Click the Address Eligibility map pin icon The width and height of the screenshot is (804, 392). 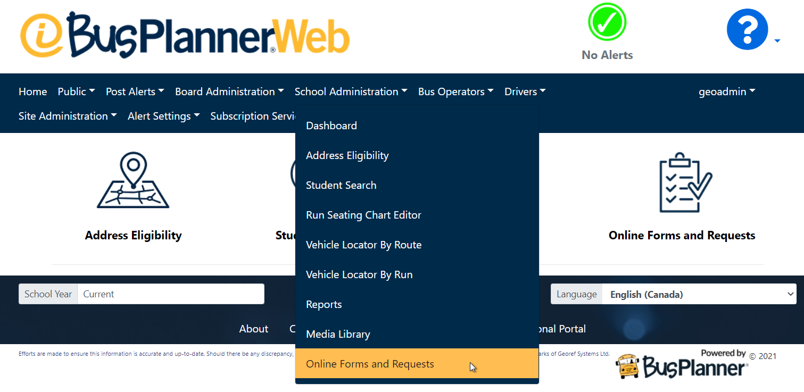tap(133, 180)
